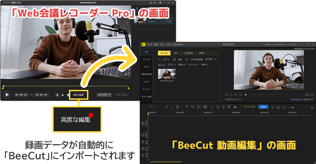316x164 pixels.
Task: Click fullscreen icon in BeeCut preview
Action: click(312, 95)
